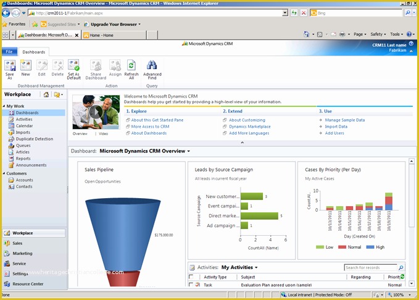Image resolution: width=419 pixels, height=300 pixels.
Task: Open the My Activities view dropdown
Action: pos(256,268)
